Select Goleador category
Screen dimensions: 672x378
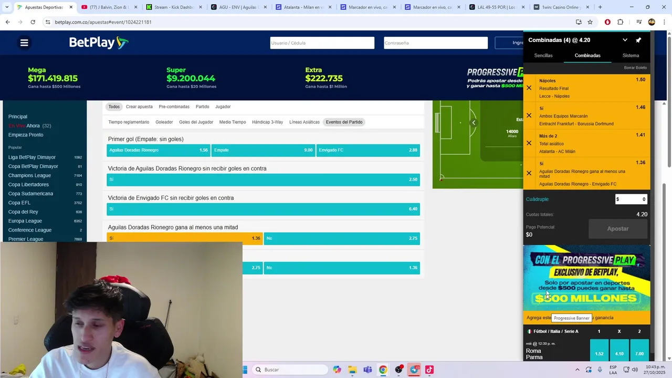[x=164, y=122]
